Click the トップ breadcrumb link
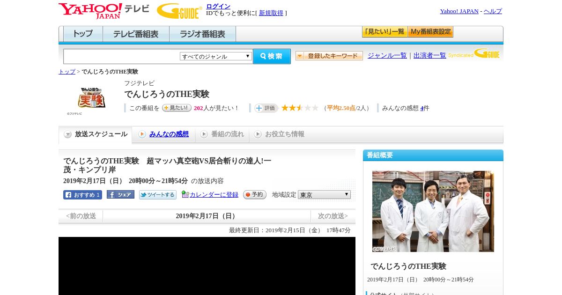Screen dimensions: 562x295 point(67,72)
